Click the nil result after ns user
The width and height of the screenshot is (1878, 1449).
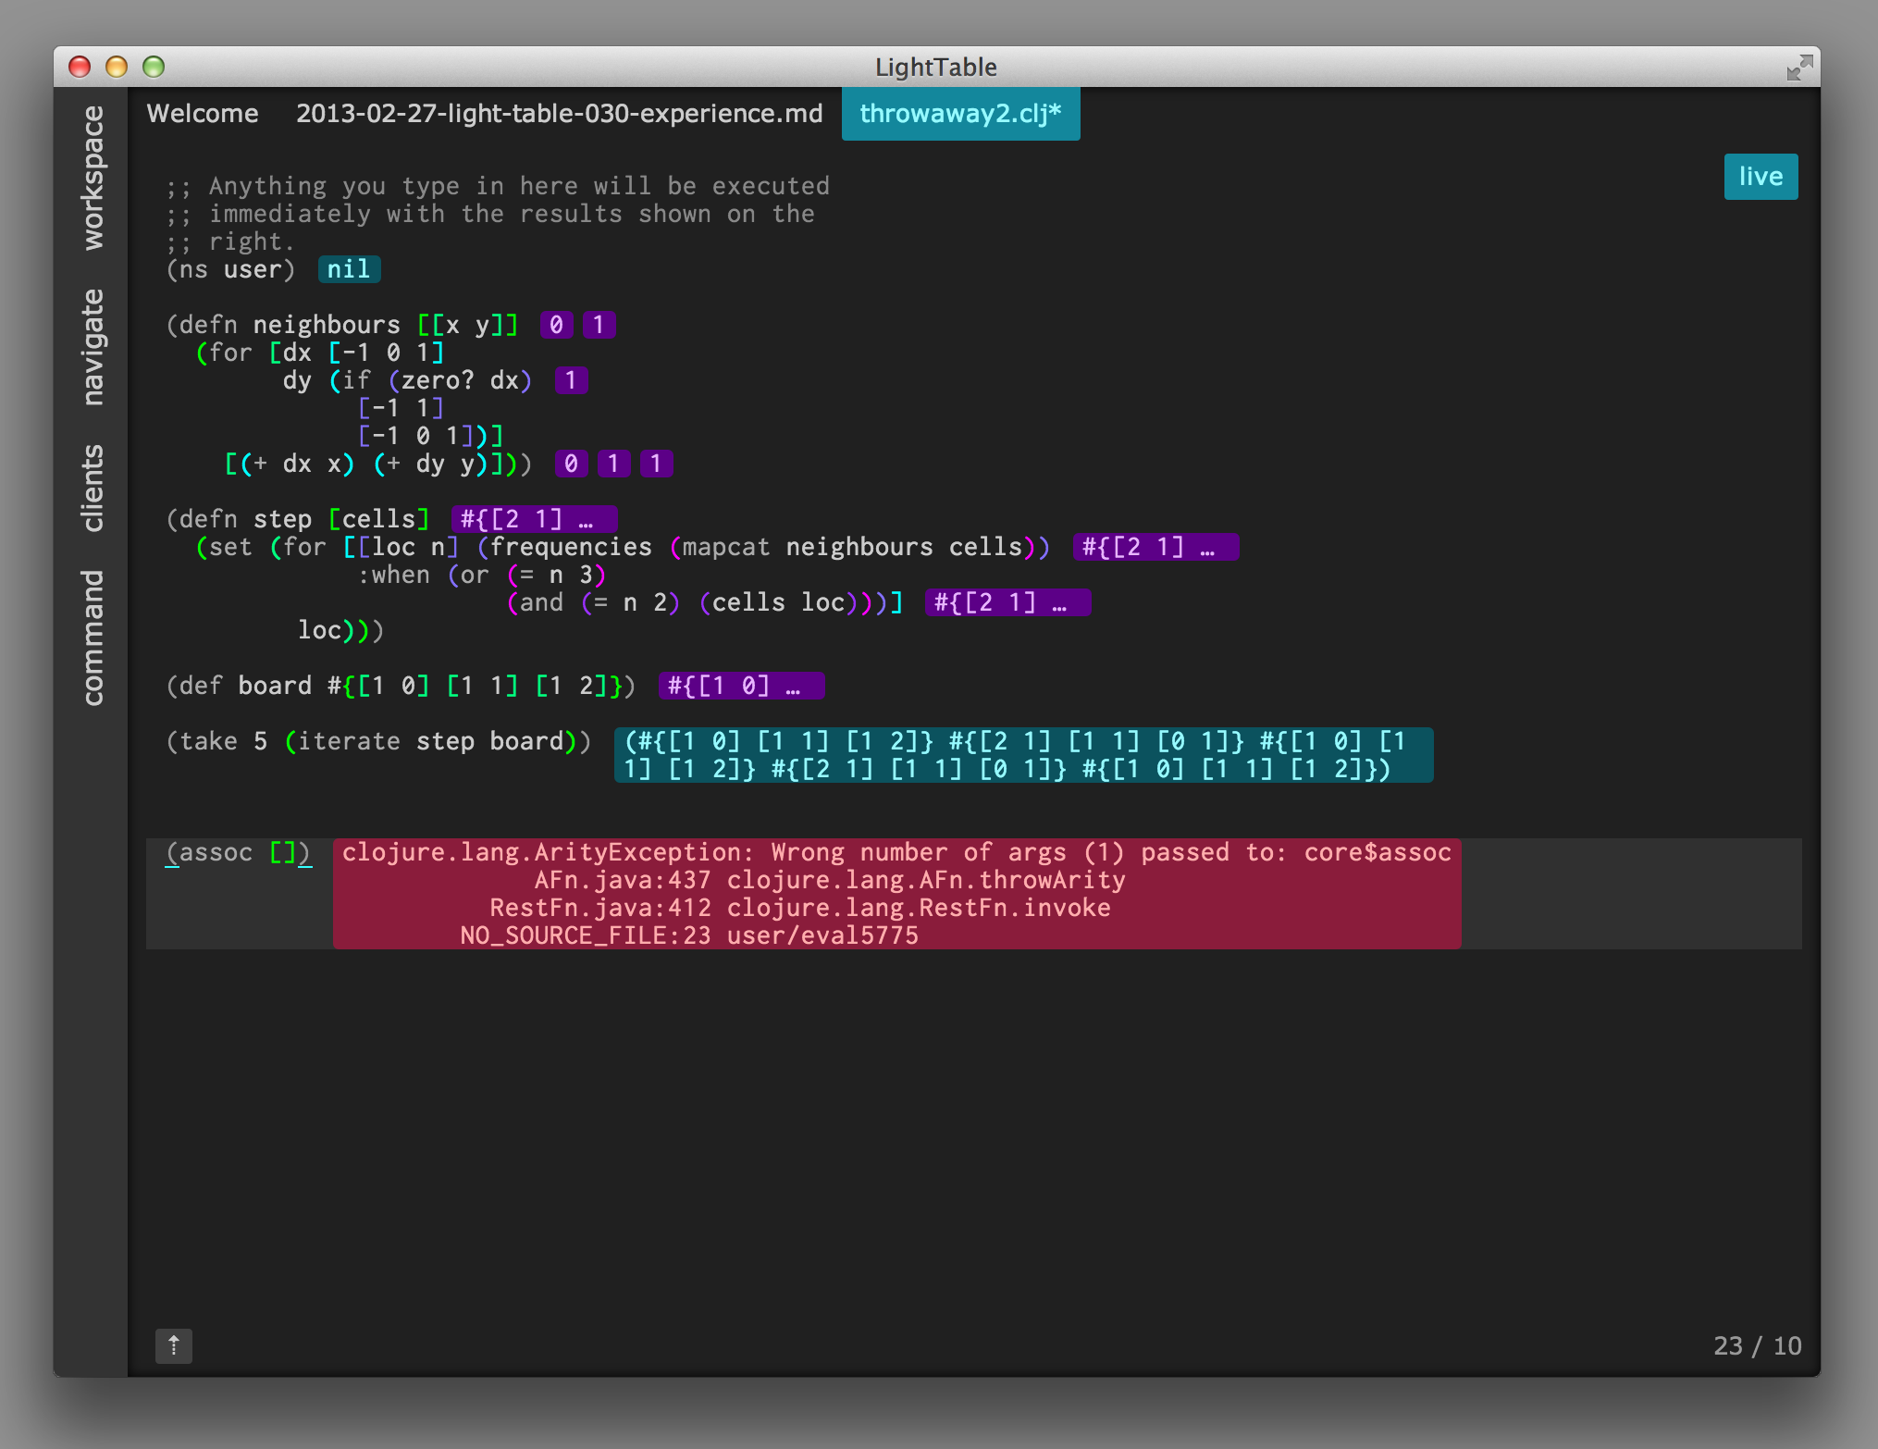(349, 270)
